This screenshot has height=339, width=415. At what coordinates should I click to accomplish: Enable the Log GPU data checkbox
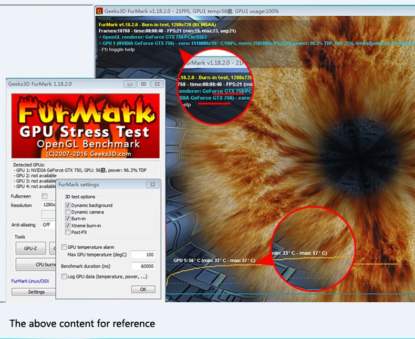(x=64, y=277)
